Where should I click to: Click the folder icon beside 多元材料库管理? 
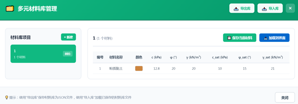(x=10, y=8)
